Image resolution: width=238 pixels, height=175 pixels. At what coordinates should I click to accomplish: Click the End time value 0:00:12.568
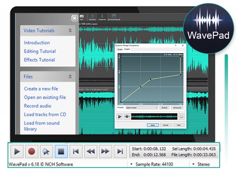tap(154, 155)
